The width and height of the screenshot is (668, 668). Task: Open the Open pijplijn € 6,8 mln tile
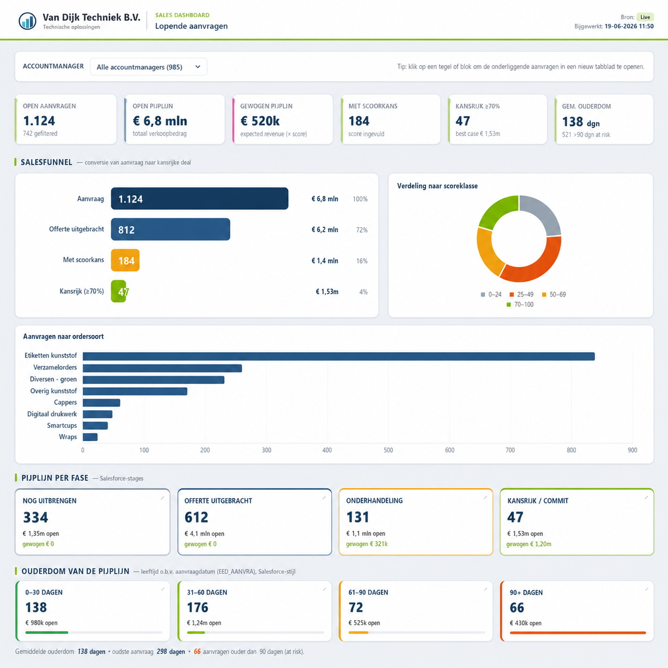[x=174, y=119]
